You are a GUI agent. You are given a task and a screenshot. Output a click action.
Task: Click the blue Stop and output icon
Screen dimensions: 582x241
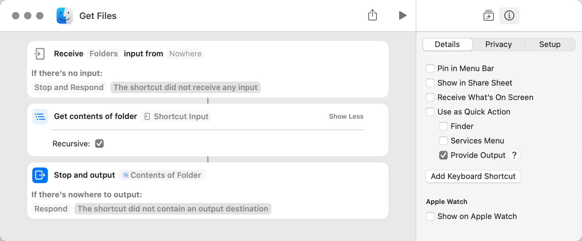pos(40,175)
